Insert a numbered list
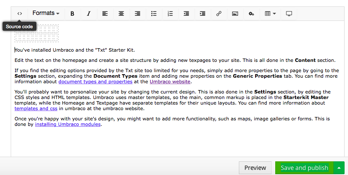This screenshot has width=348, height=175. coord(170,14)
